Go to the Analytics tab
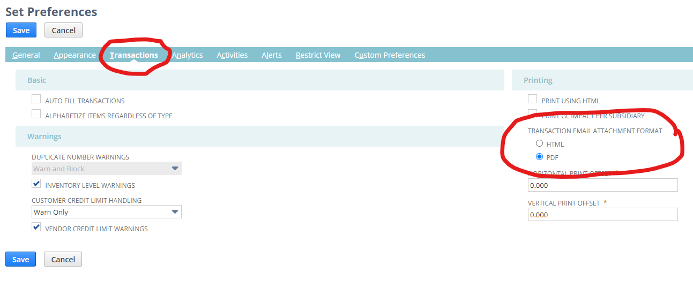The height and width of the screenshot is (296, 693). [188, 55]
